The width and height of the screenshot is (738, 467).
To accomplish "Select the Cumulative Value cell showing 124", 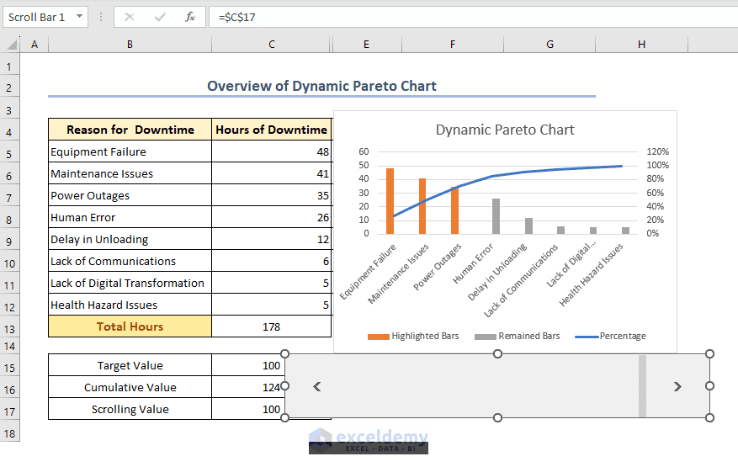I will click(x=248, y=387).
